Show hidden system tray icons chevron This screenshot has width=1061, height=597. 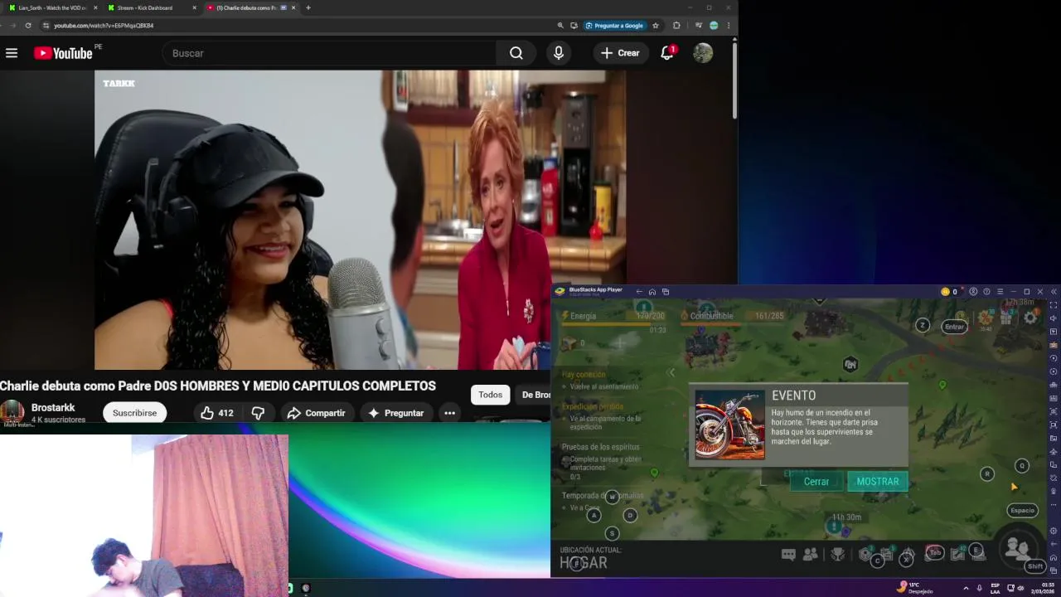point(966,588)
